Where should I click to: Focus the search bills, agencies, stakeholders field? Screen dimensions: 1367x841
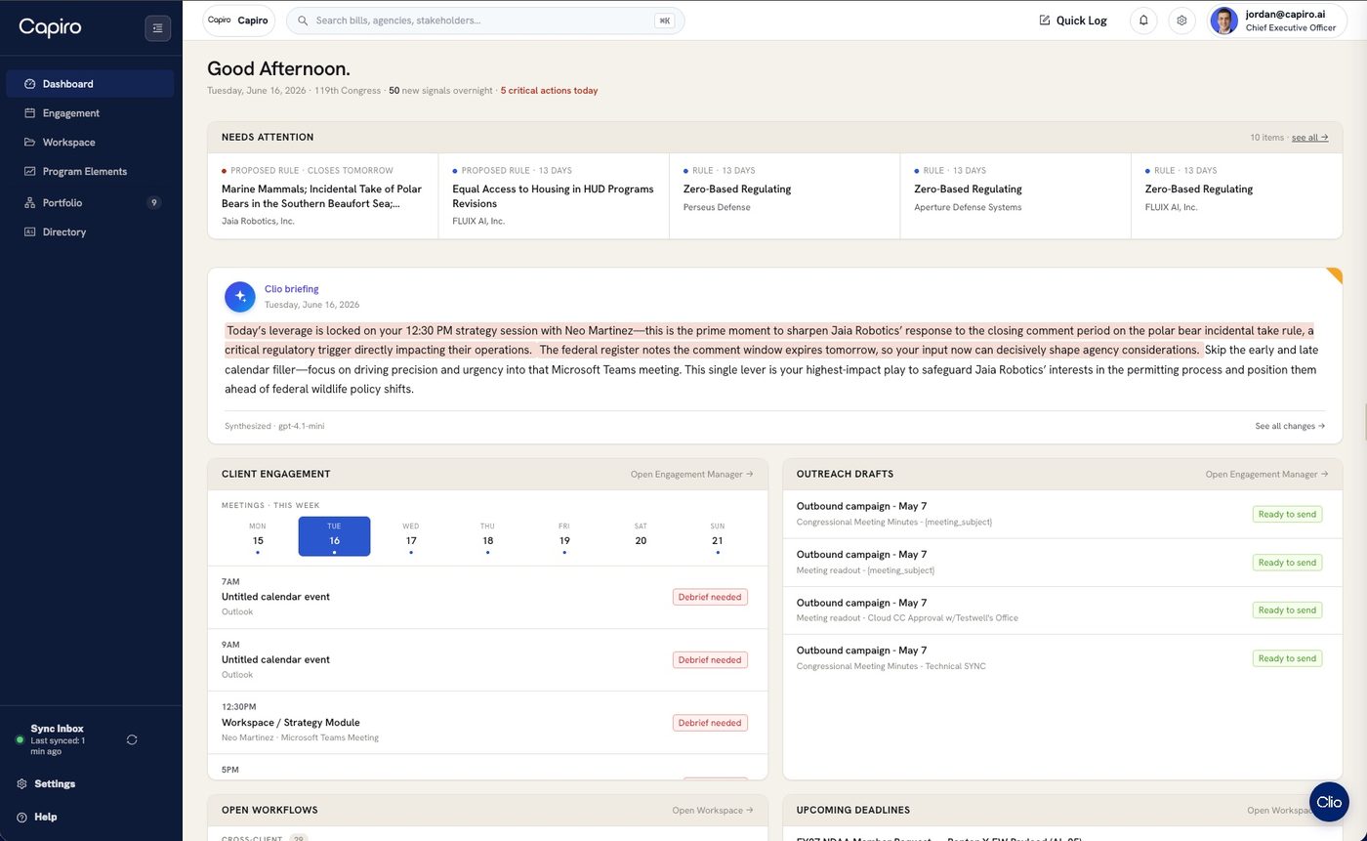click(x=485, y=21)
